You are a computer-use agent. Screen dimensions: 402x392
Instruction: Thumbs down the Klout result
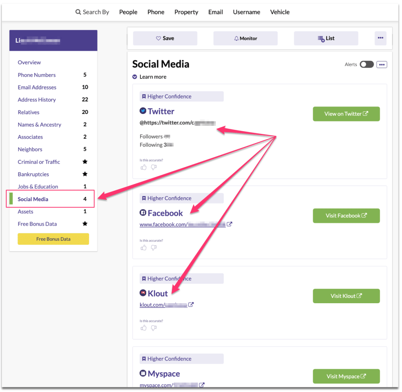154,328
